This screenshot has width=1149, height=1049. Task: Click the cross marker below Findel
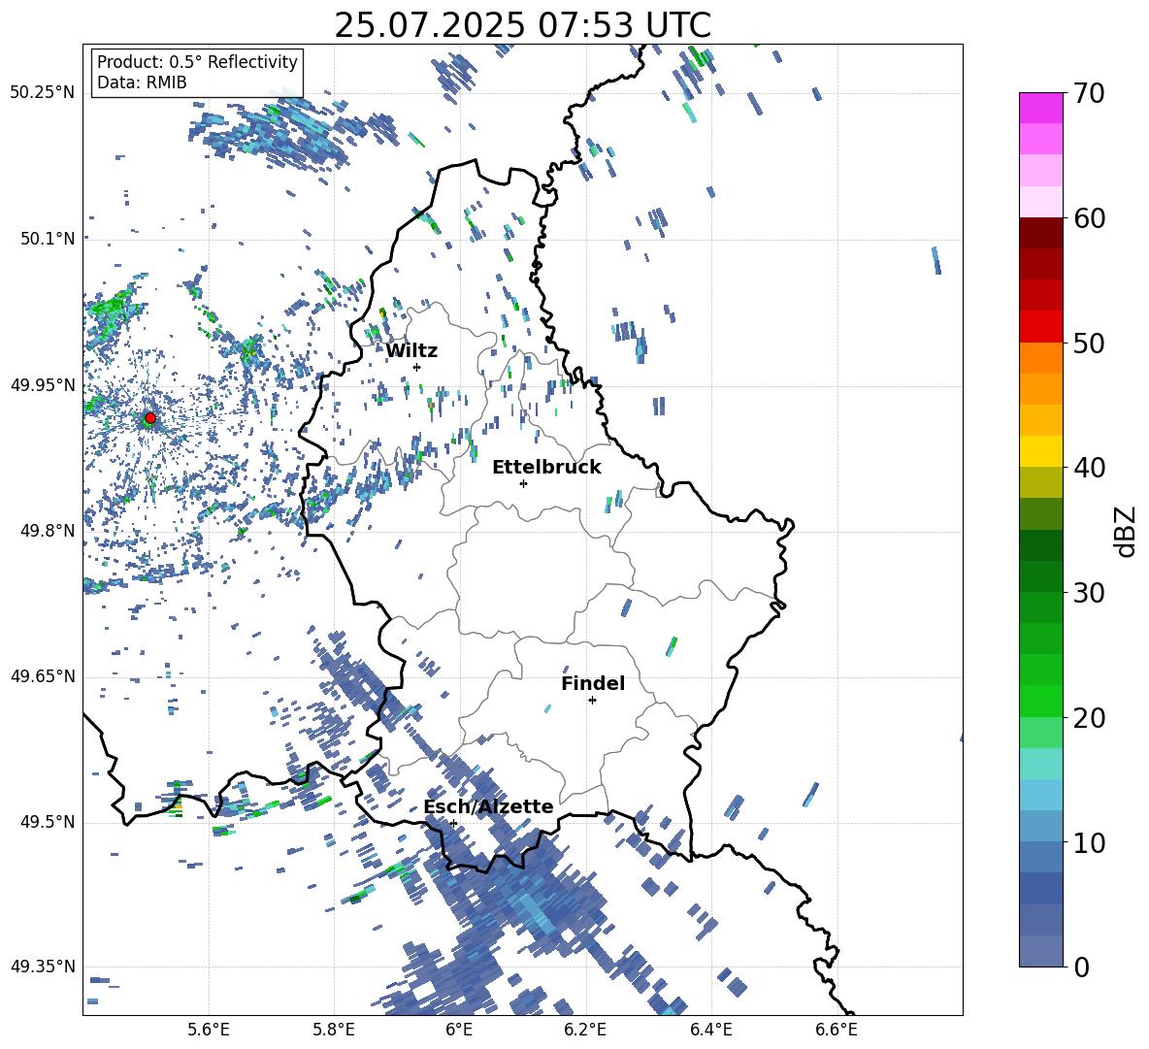(x=592, y=701)
